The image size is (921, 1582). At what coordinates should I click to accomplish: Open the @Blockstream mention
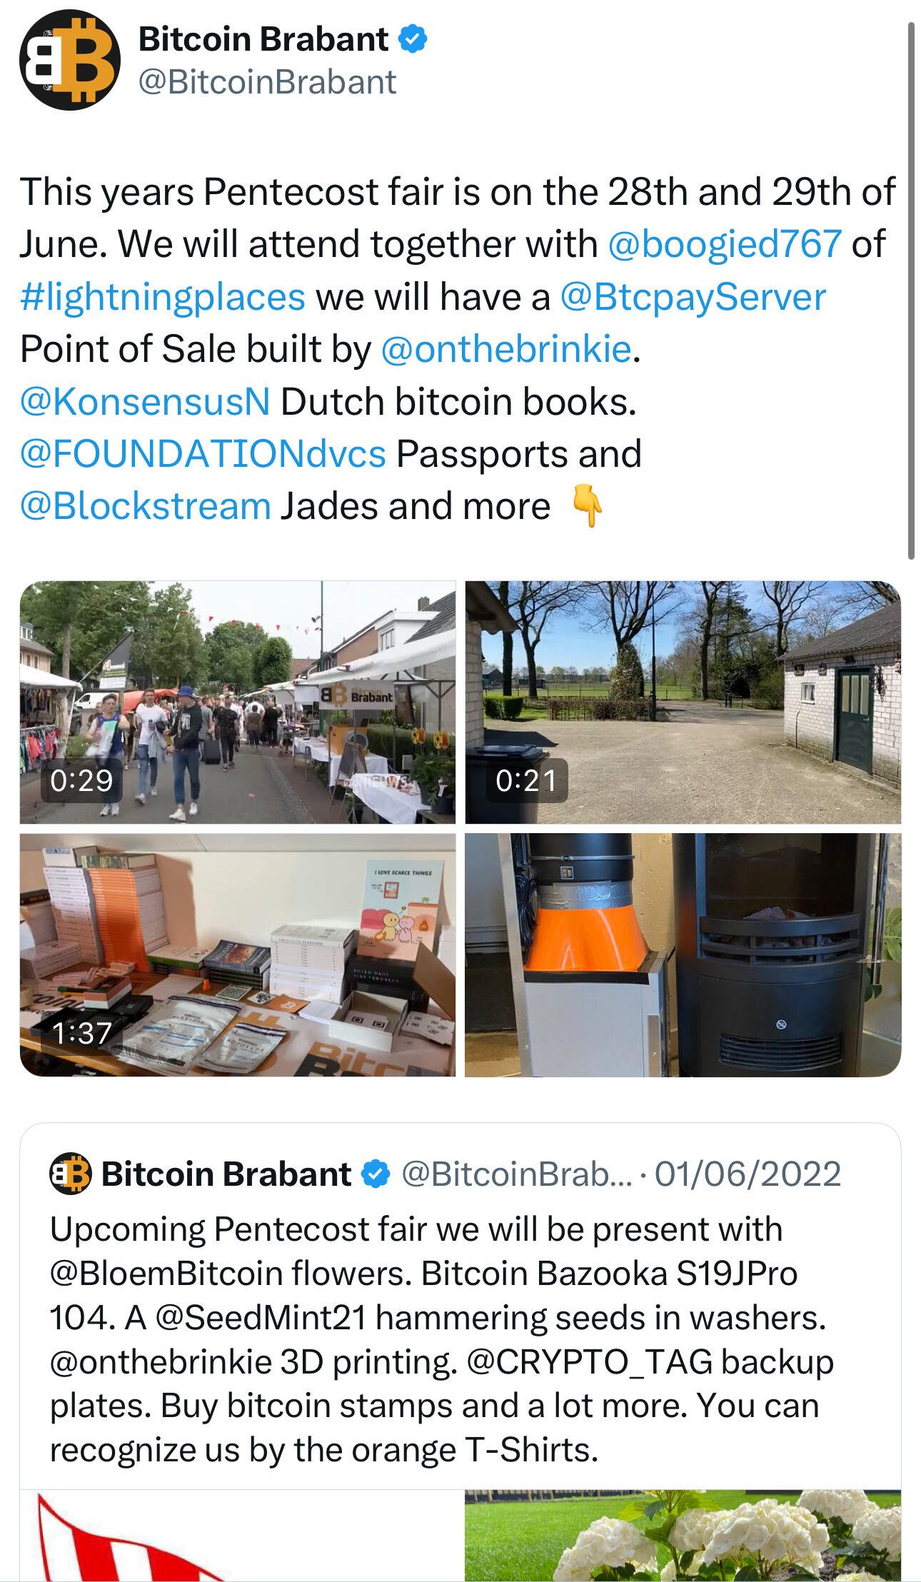click(145, 506)
